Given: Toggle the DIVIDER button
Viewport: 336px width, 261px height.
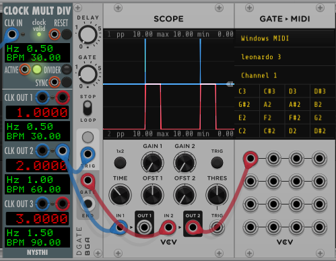Looking at the screenshot, I should (67, 69).
